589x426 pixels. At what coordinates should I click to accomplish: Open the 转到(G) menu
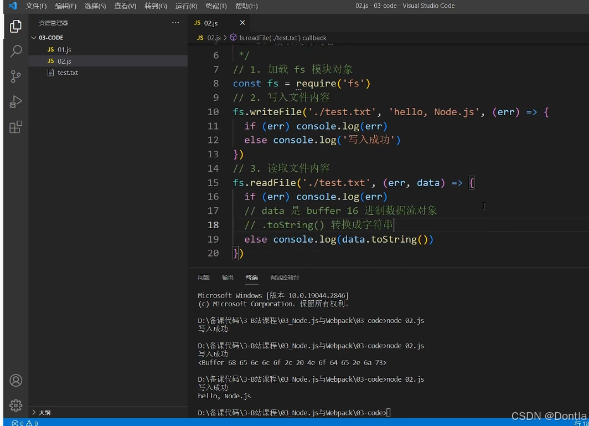tap(156, 6)
